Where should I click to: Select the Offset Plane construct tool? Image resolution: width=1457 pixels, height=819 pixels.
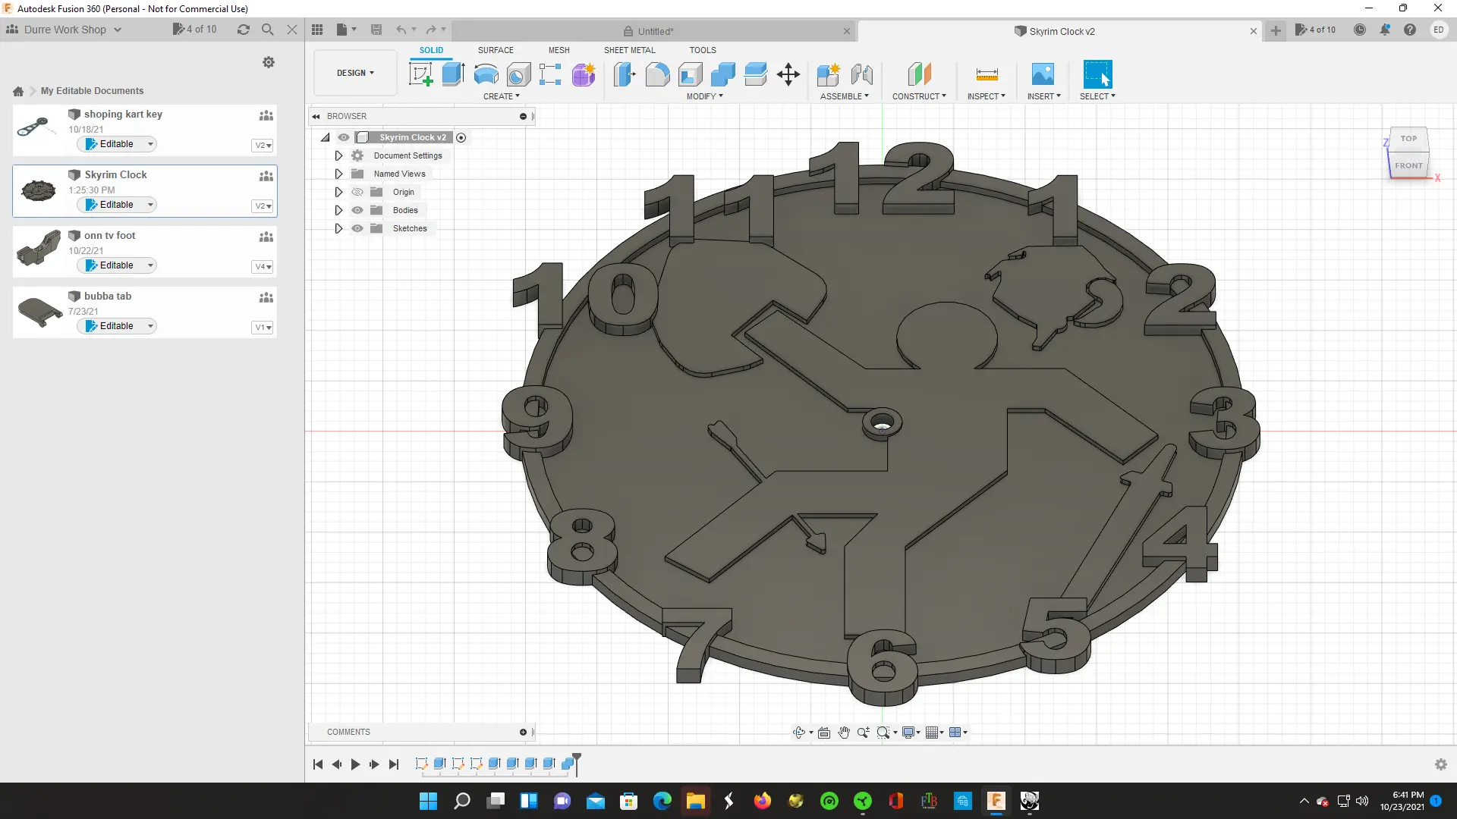pos(919,74)
